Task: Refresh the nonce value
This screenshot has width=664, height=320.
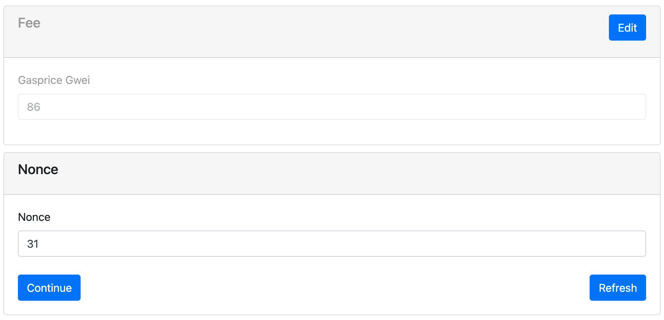Action: (x=617, y=288)
